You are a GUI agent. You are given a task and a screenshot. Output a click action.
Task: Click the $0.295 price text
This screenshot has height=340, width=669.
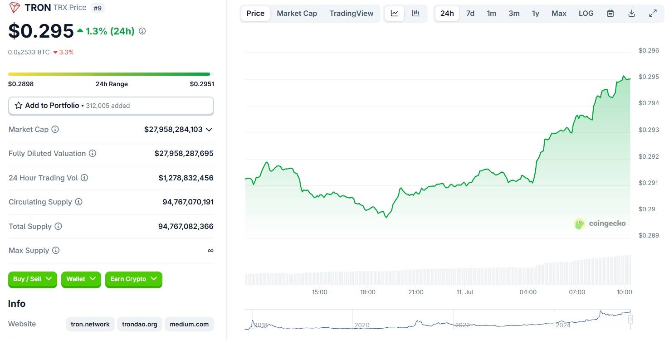tap(41, 31)
